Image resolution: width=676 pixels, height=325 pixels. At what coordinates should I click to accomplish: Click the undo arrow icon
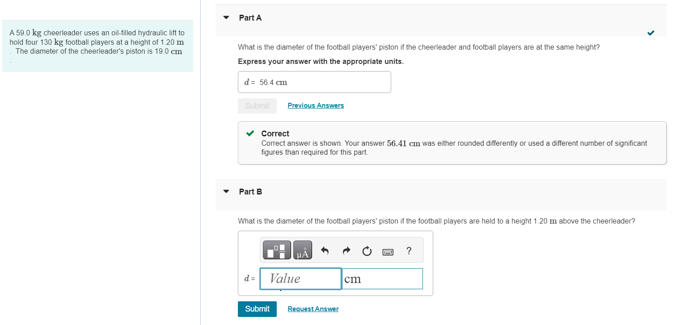click(325, 251)
